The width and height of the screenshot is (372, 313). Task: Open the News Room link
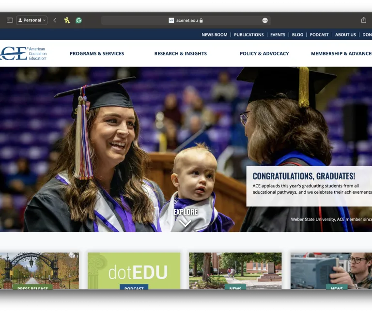(214, 35)
